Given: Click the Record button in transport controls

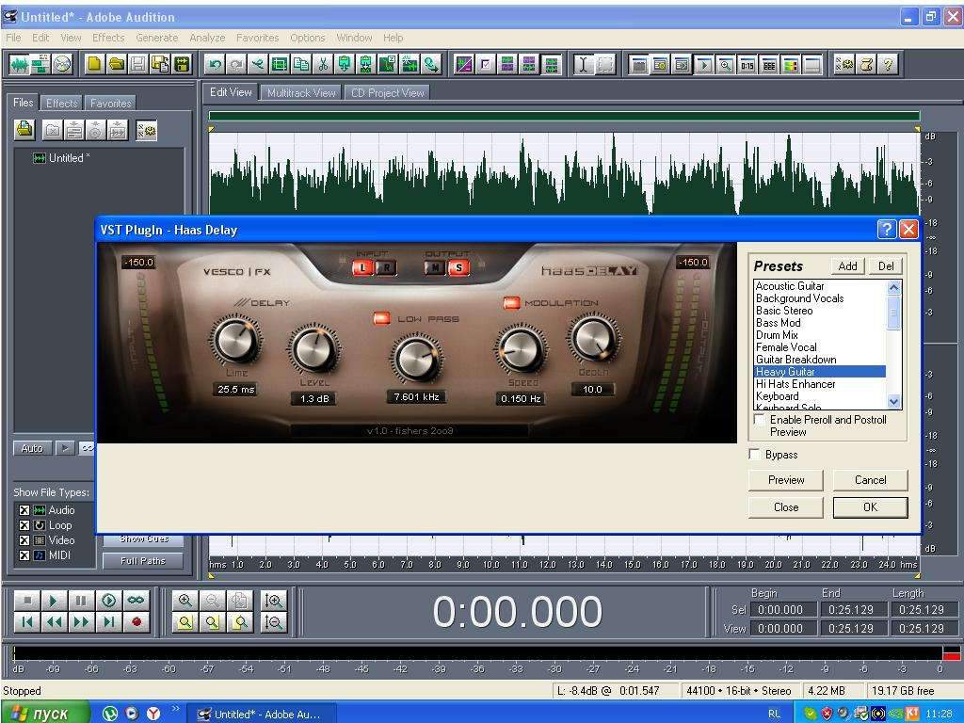Looking at the screenshot, I should 137,621.
